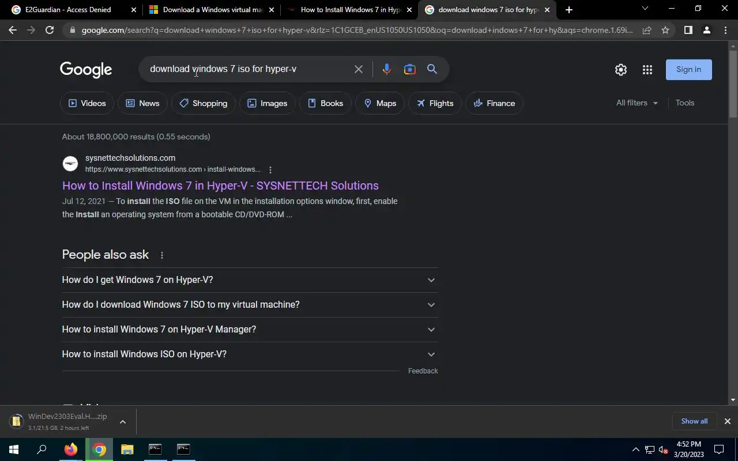
Task: Open the 'How to Install Windows 7 in Hyper-V' result
Action: [x=220, y=186]
